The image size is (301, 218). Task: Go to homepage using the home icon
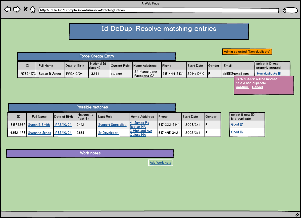click(x=33, y=9)
